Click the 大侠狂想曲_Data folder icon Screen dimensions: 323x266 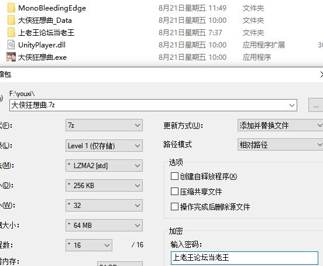pos(11,20)
